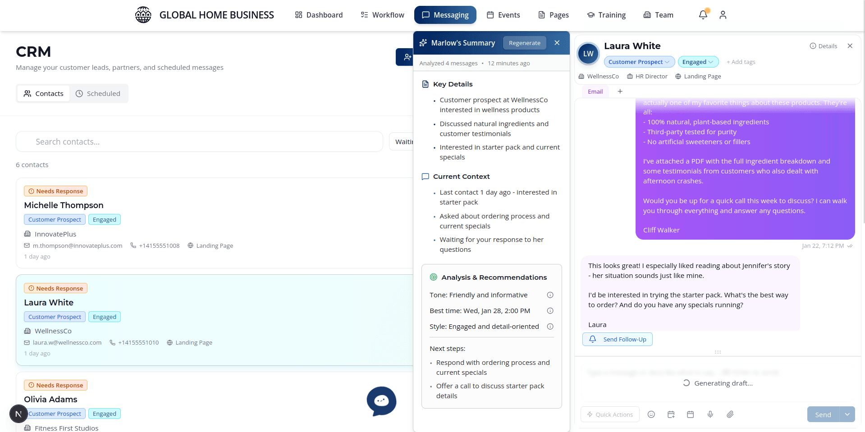The image size is (865, 432).
Task: Add tags to Laura White
Action: (741, 62)
